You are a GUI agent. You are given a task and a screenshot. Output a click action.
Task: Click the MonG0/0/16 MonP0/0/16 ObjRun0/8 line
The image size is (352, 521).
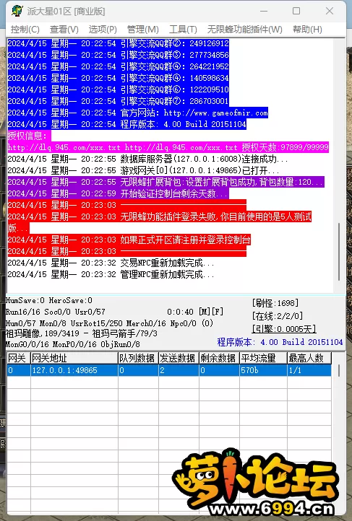coord(72,344)
